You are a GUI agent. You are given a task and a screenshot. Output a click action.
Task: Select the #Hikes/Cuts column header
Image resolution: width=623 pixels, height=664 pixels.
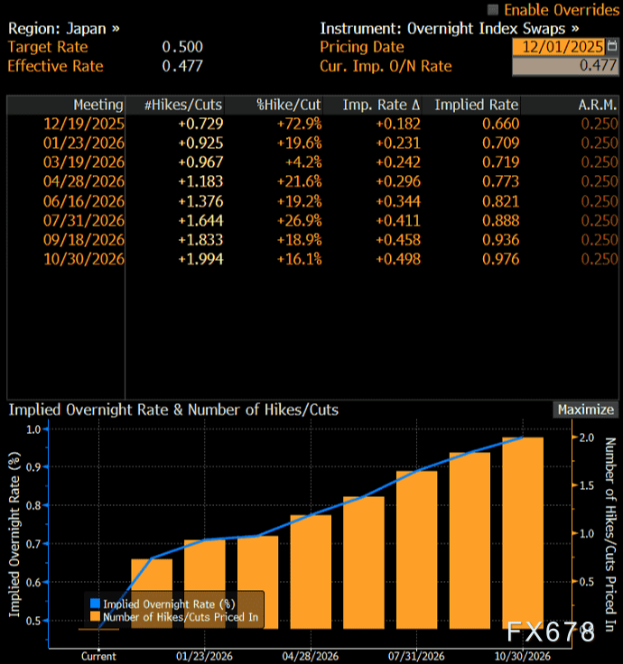coord(183,105)
